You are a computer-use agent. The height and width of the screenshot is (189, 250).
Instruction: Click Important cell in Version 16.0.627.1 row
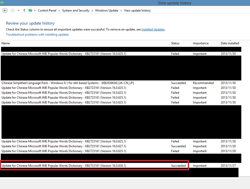[x=200, y=146]
